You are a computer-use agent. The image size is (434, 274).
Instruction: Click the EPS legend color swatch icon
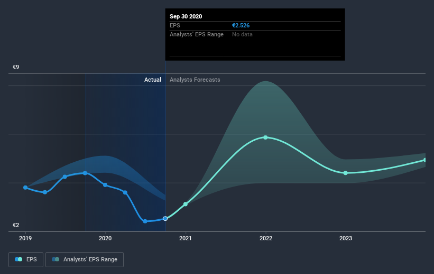tap(19, 259)
